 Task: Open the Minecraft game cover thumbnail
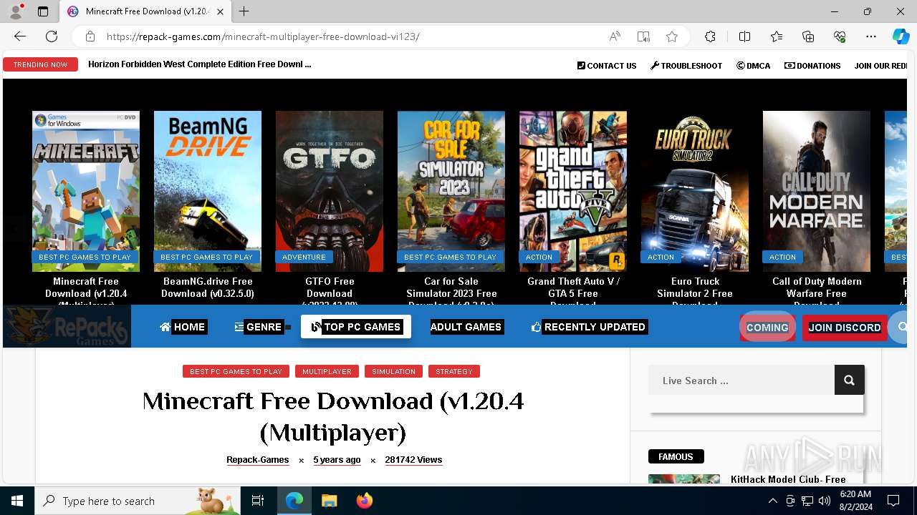click(x=86, y=191)
